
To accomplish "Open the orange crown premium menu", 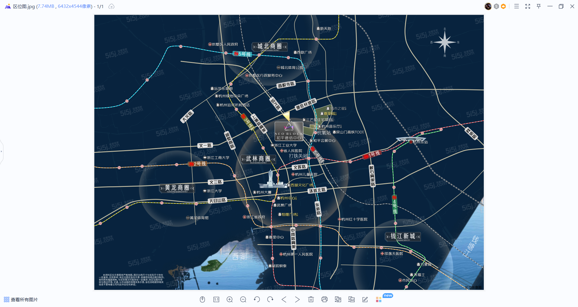I will (x=503, y=6).
